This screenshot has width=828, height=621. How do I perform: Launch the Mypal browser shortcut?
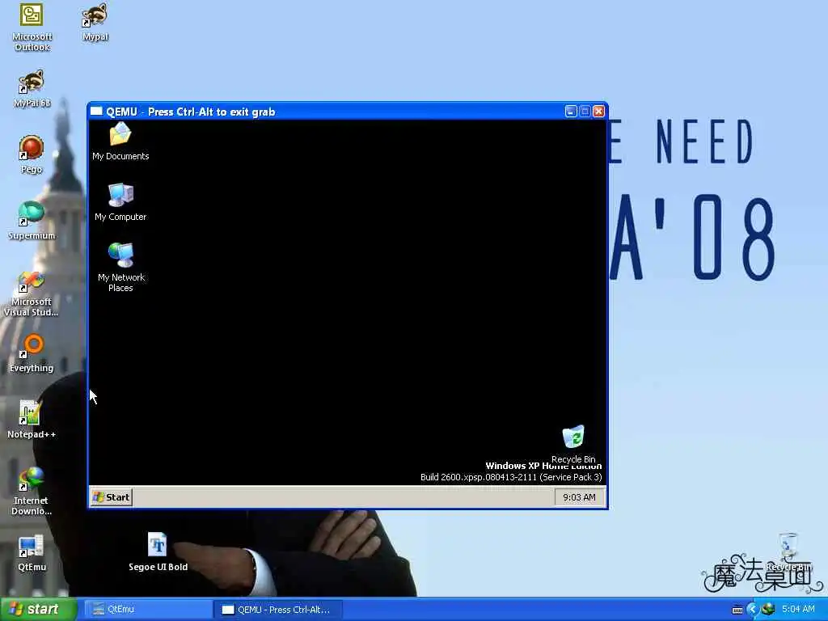[x=95, y=23]
